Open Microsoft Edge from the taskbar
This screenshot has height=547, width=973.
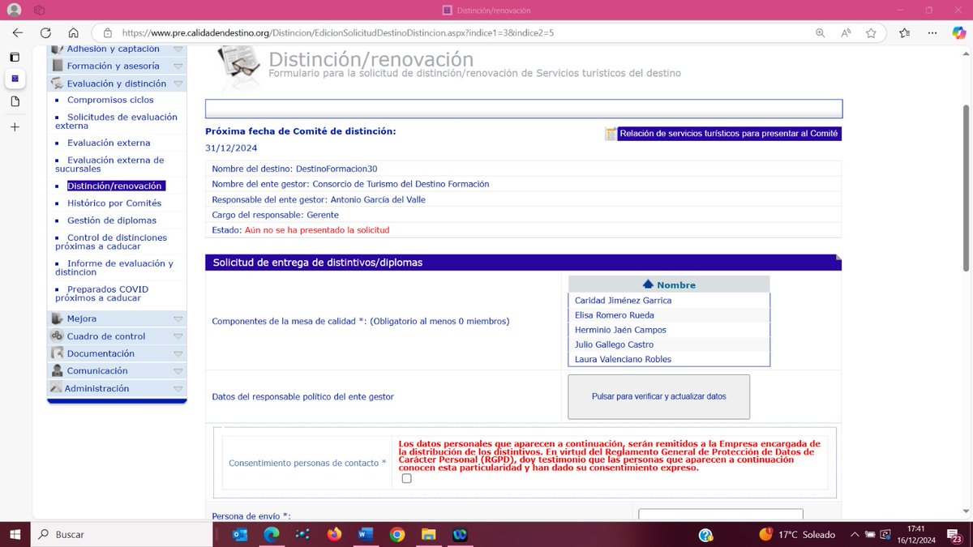pos(272,535)
